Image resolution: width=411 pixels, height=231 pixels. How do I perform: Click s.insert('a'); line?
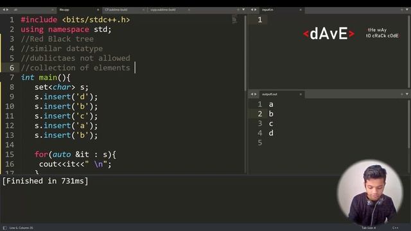66,126
